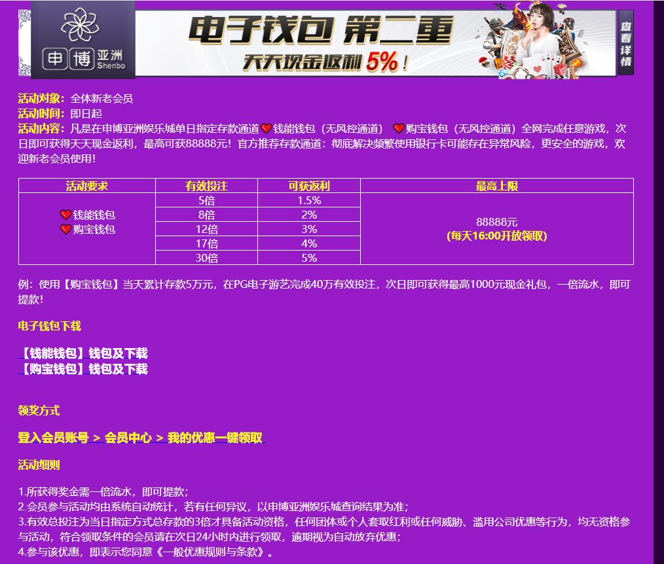Click the 领奖方式 heading
The width and height of the screenshot is (664, 564).
coord(39,410)
